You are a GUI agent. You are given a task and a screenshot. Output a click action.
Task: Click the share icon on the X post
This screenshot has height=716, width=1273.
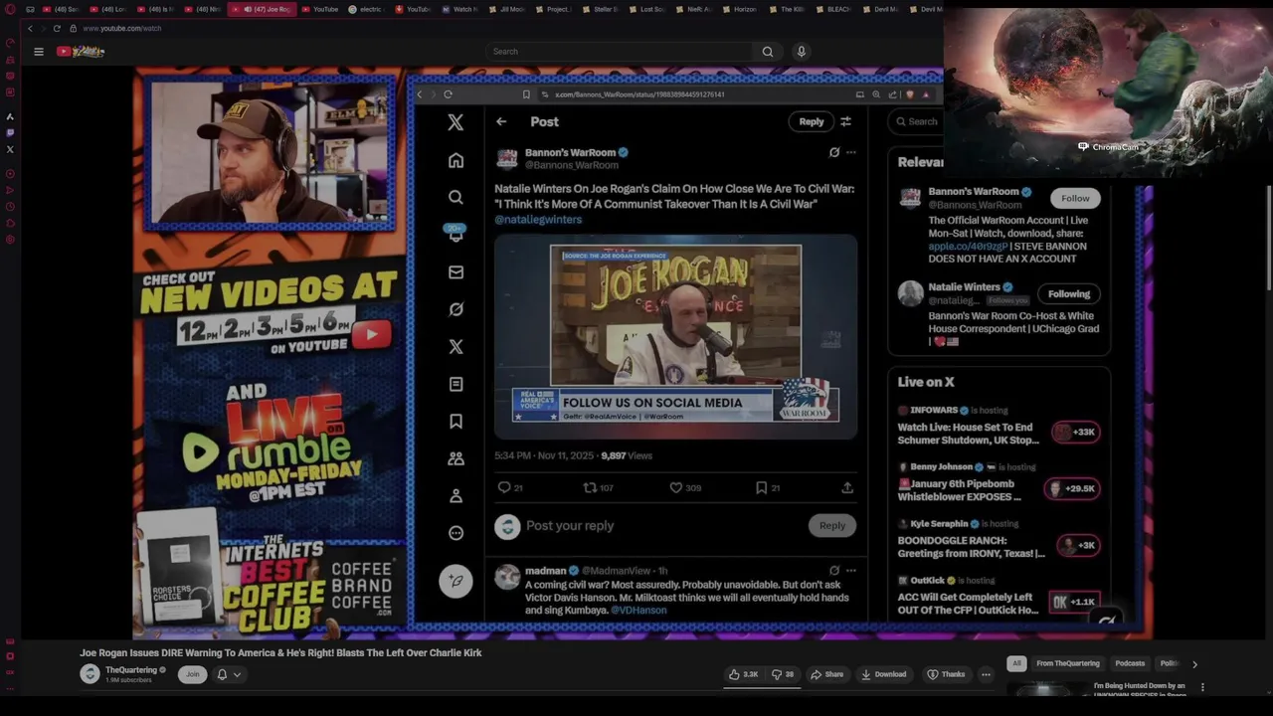(x=847, y=487)
